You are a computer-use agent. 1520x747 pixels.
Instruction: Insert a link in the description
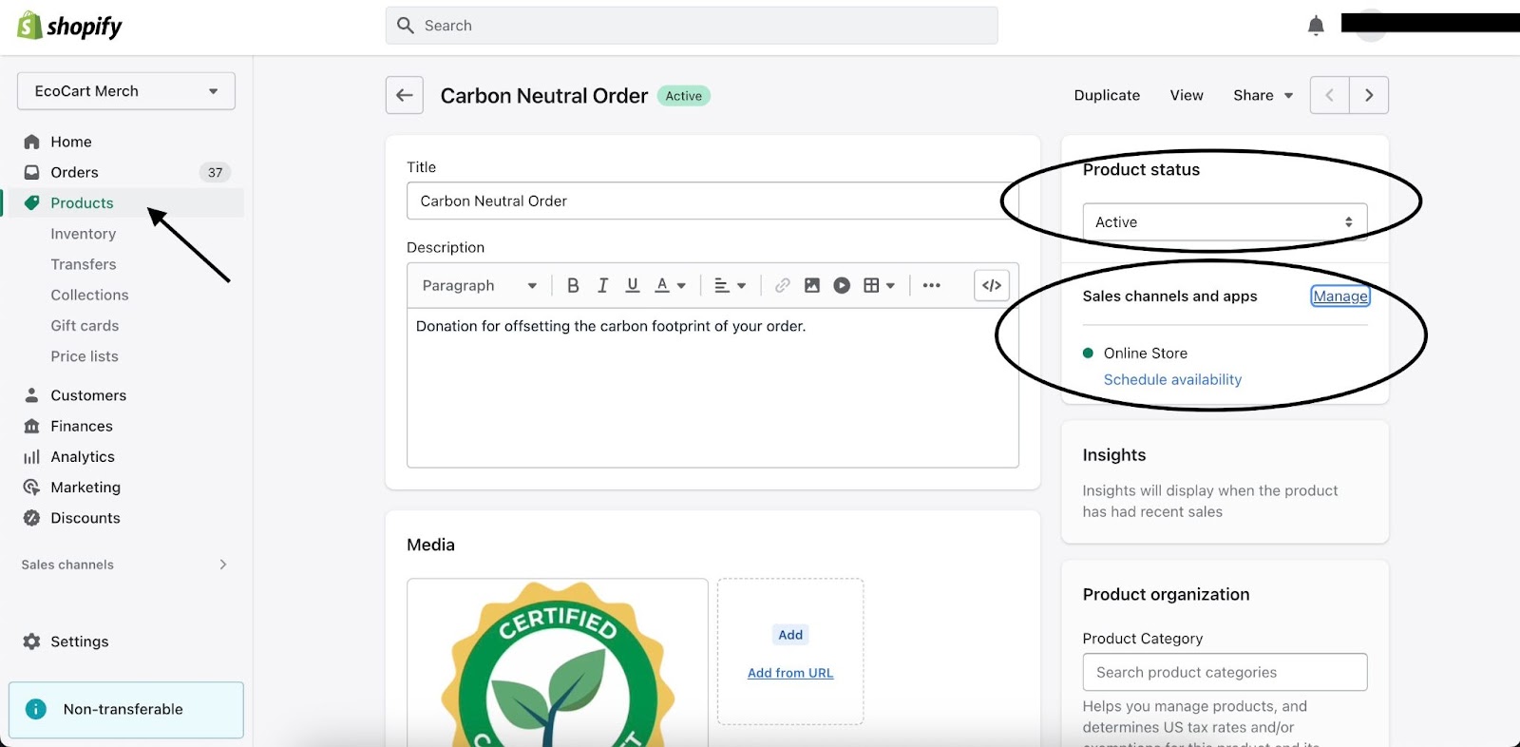[782, 285]
